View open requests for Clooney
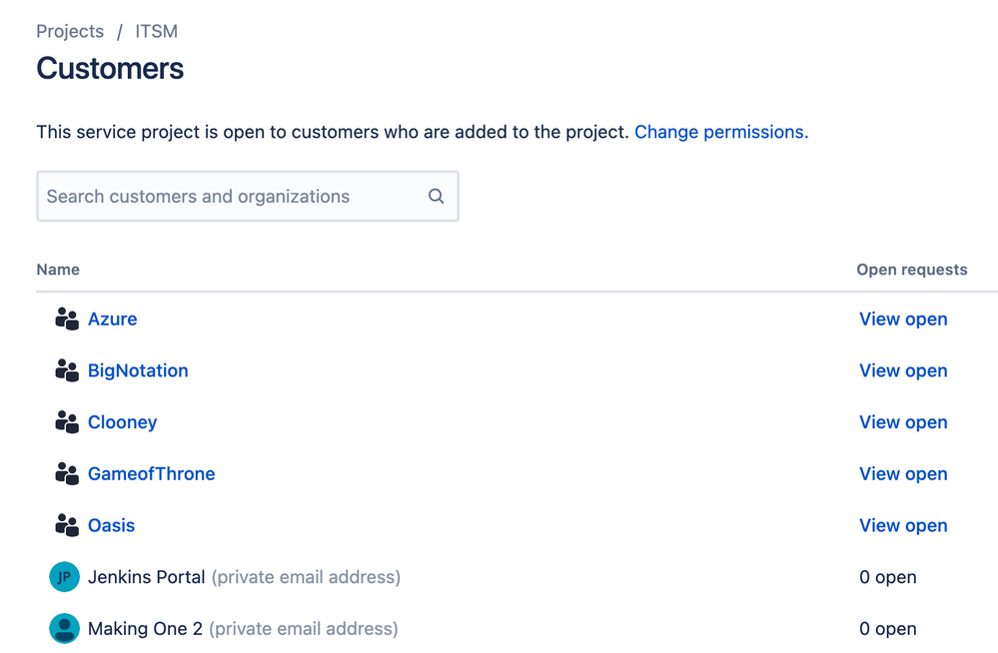998x653 pixels. 903,422
